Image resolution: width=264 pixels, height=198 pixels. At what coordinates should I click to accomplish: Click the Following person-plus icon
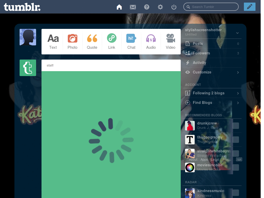[188, 93]
